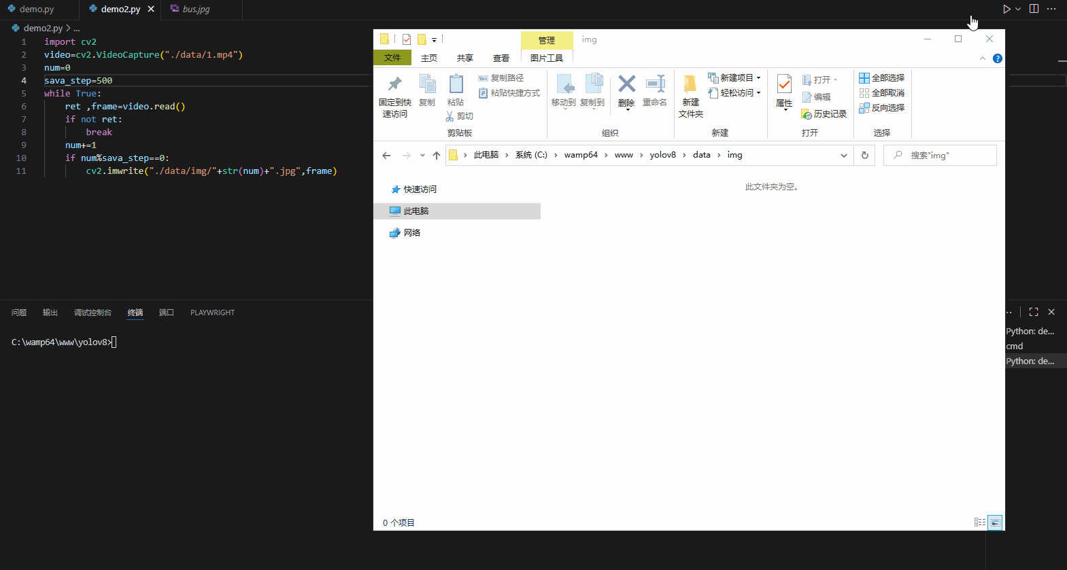Run the Python file with play icon
The image size is (1067, 570).
pyautogui.click(x=1006, y=9)
